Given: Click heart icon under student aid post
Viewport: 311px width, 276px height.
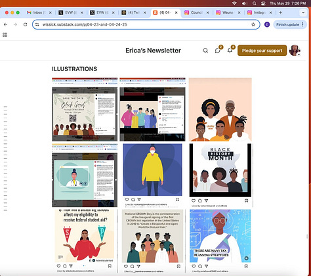Looking at the screenshot, I should click(58, 266).
